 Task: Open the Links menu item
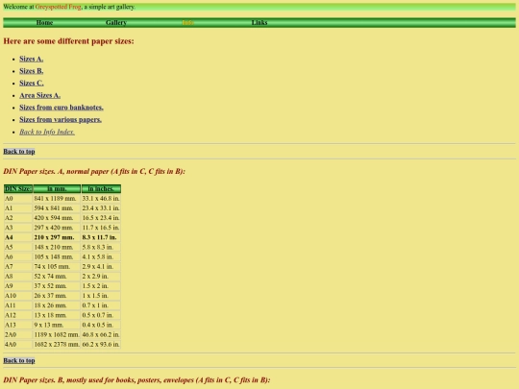click(x=259, y=22)
